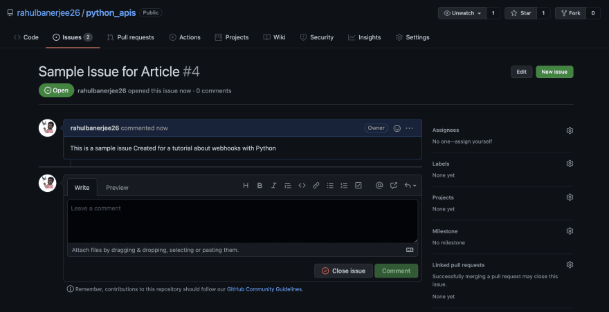
Task: Insert a quote block in comment
Action: [x=288, y=186]
